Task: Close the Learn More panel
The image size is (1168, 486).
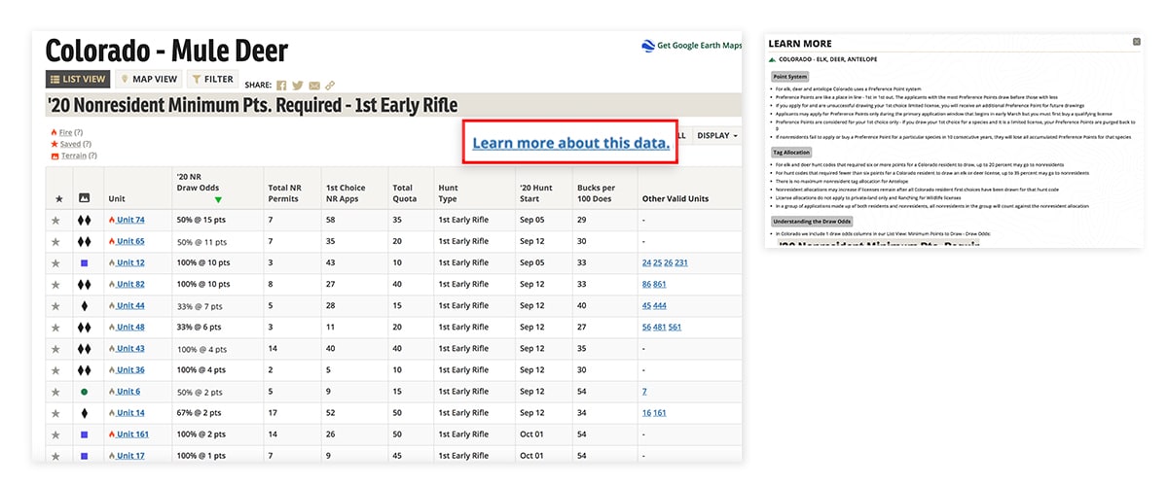Action: click(1137, 42)
